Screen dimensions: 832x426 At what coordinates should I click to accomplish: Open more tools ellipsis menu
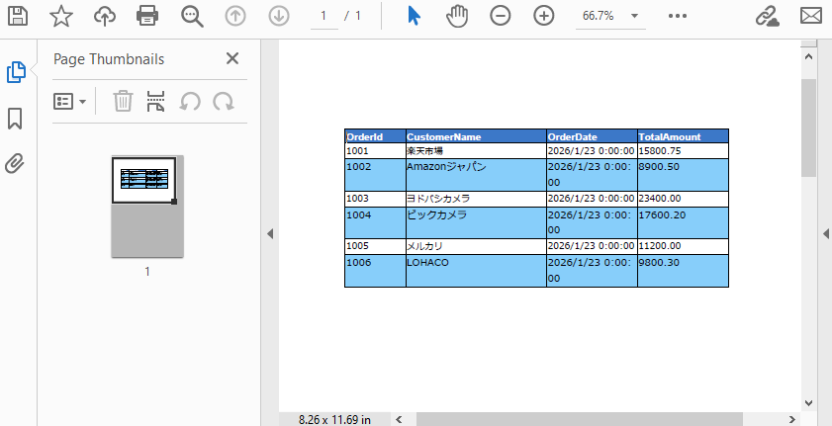(678, 16)
